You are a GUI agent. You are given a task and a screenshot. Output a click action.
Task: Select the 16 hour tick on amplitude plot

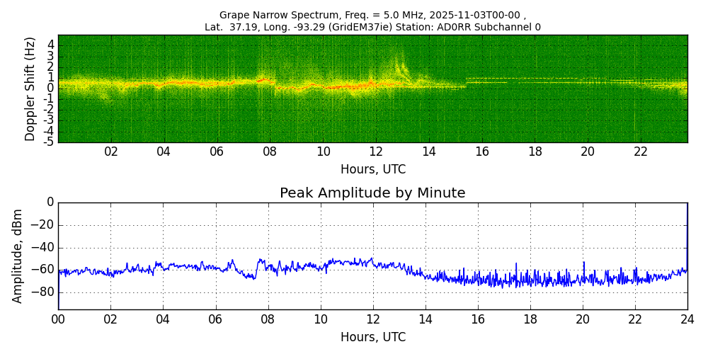[478, 319]
